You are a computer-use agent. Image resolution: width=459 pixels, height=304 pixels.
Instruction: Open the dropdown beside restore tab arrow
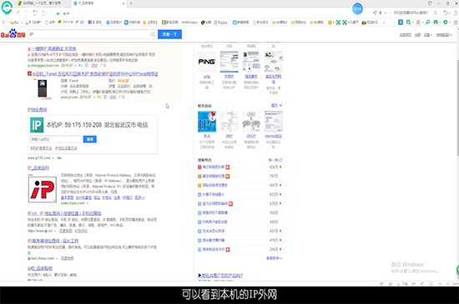click(x=449, y=12)
